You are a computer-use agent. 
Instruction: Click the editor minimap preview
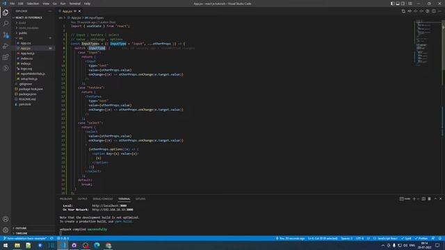[x=427, y=42]
